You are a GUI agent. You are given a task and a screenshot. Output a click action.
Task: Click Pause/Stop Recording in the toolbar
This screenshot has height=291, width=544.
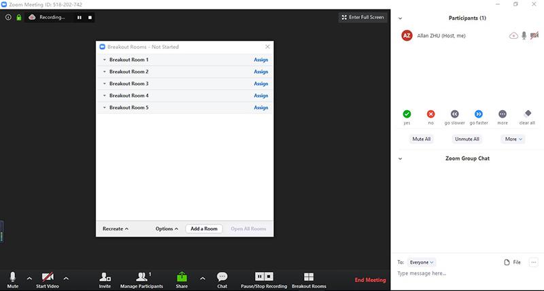[264, 280]
